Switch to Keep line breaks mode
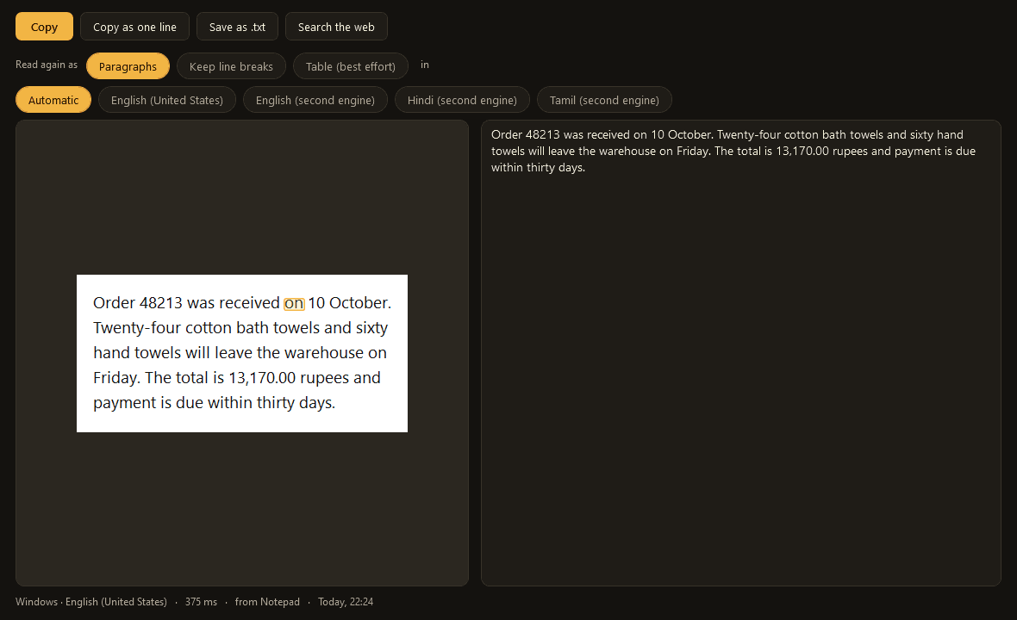This screenshot has width=1017, height=620. (x=231, y=66)
